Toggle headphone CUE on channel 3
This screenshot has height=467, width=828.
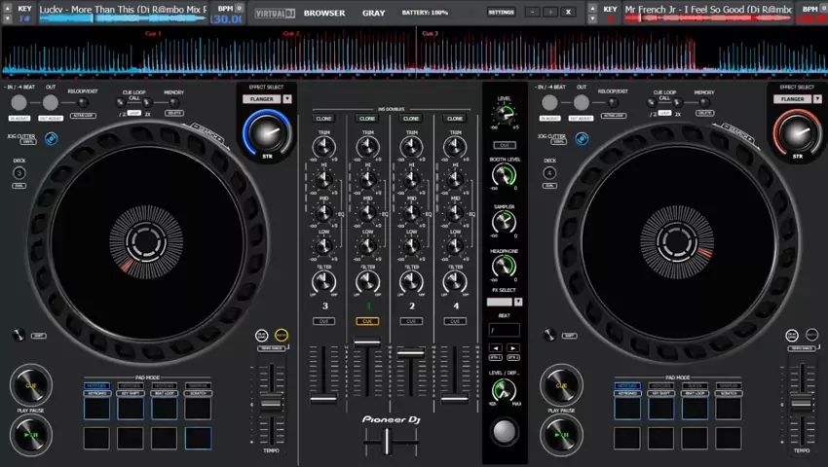pyautogui.click(x=324, y=320)
